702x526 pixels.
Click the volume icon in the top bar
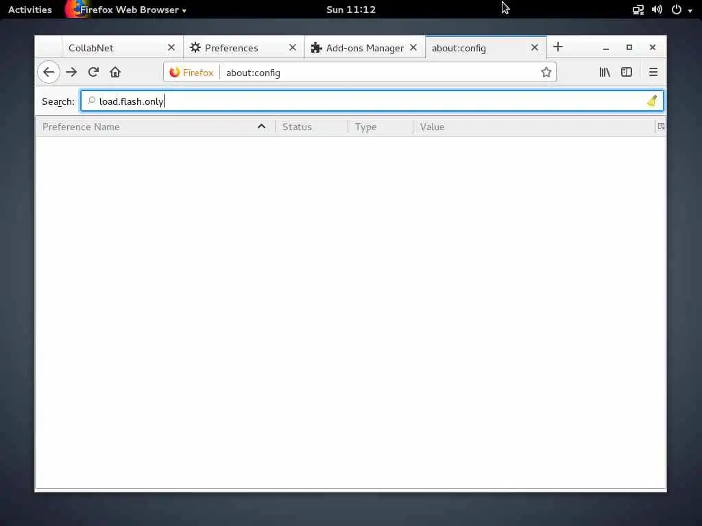coord(657,10)
